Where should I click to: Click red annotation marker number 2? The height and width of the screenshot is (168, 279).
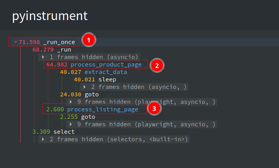(x=157, y=65)
